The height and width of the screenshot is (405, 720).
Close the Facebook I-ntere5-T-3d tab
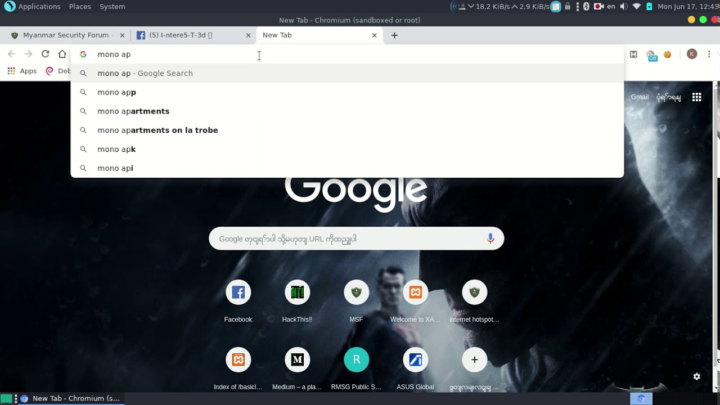point(248,35)
